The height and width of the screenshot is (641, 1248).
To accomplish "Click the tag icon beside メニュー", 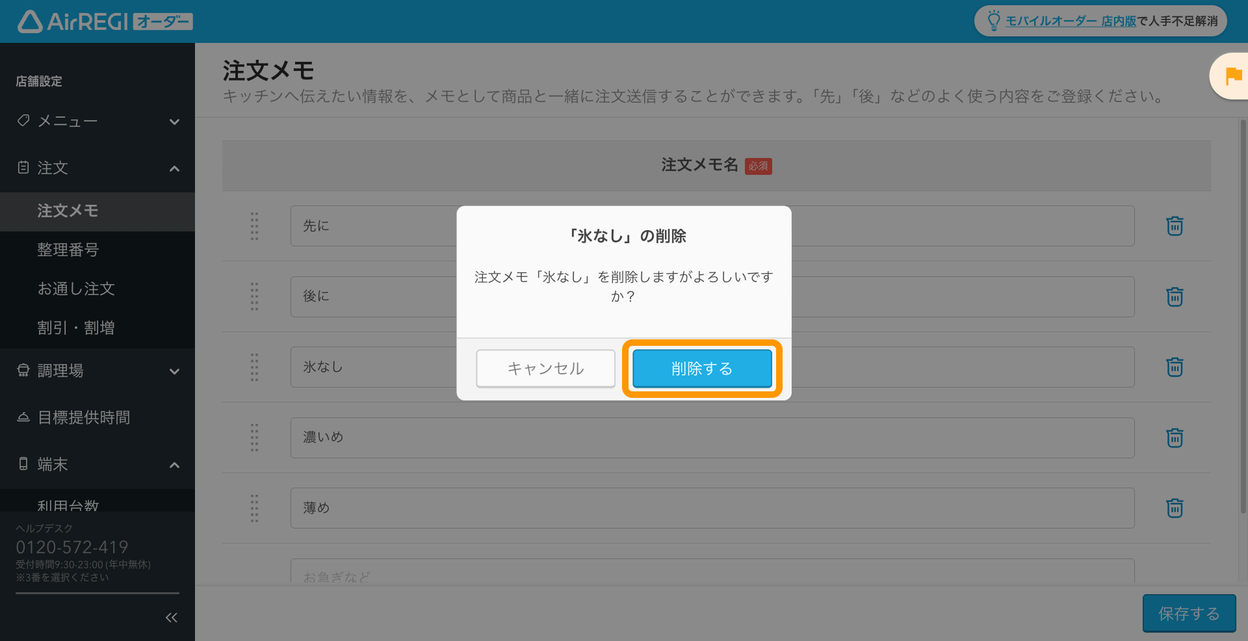I will pyautogui.click(x=23, y=121).
